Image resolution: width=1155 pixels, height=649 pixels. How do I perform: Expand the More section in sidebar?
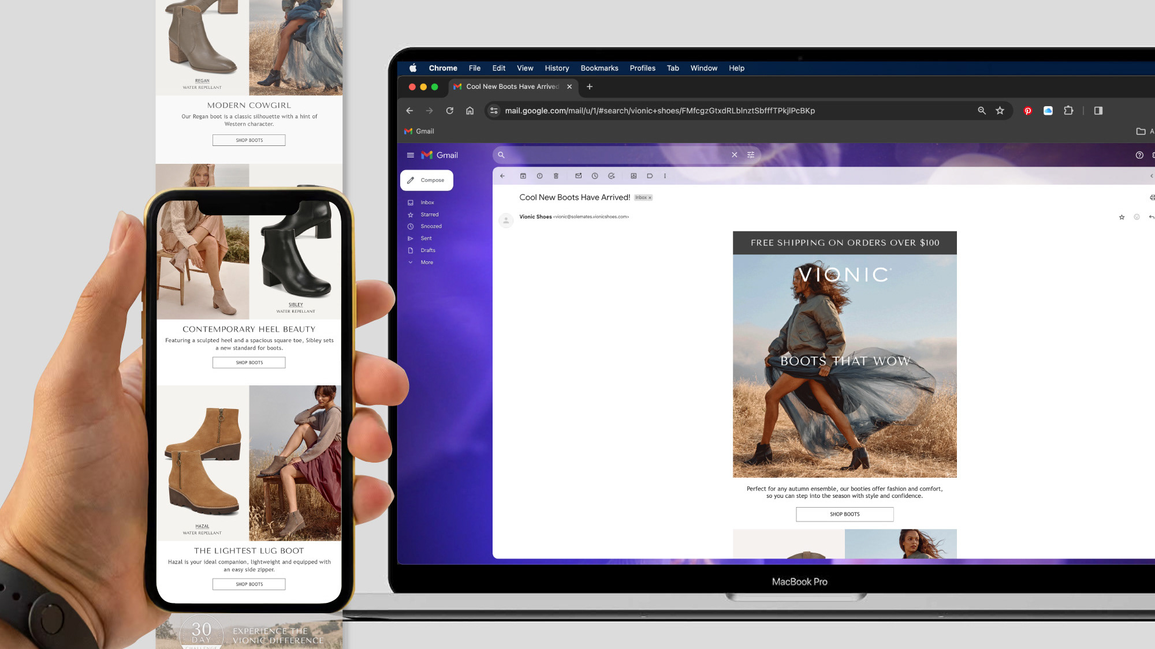coord(427,262)
